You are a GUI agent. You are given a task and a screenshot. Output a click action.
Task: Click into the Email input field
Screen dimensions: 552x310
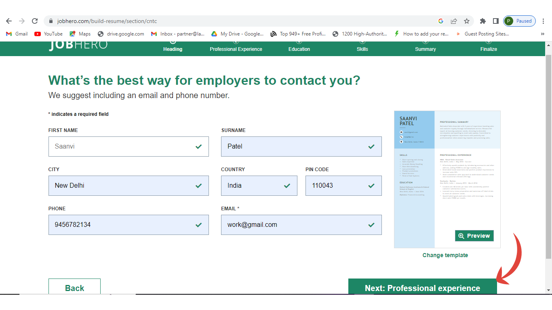point(295,225)
